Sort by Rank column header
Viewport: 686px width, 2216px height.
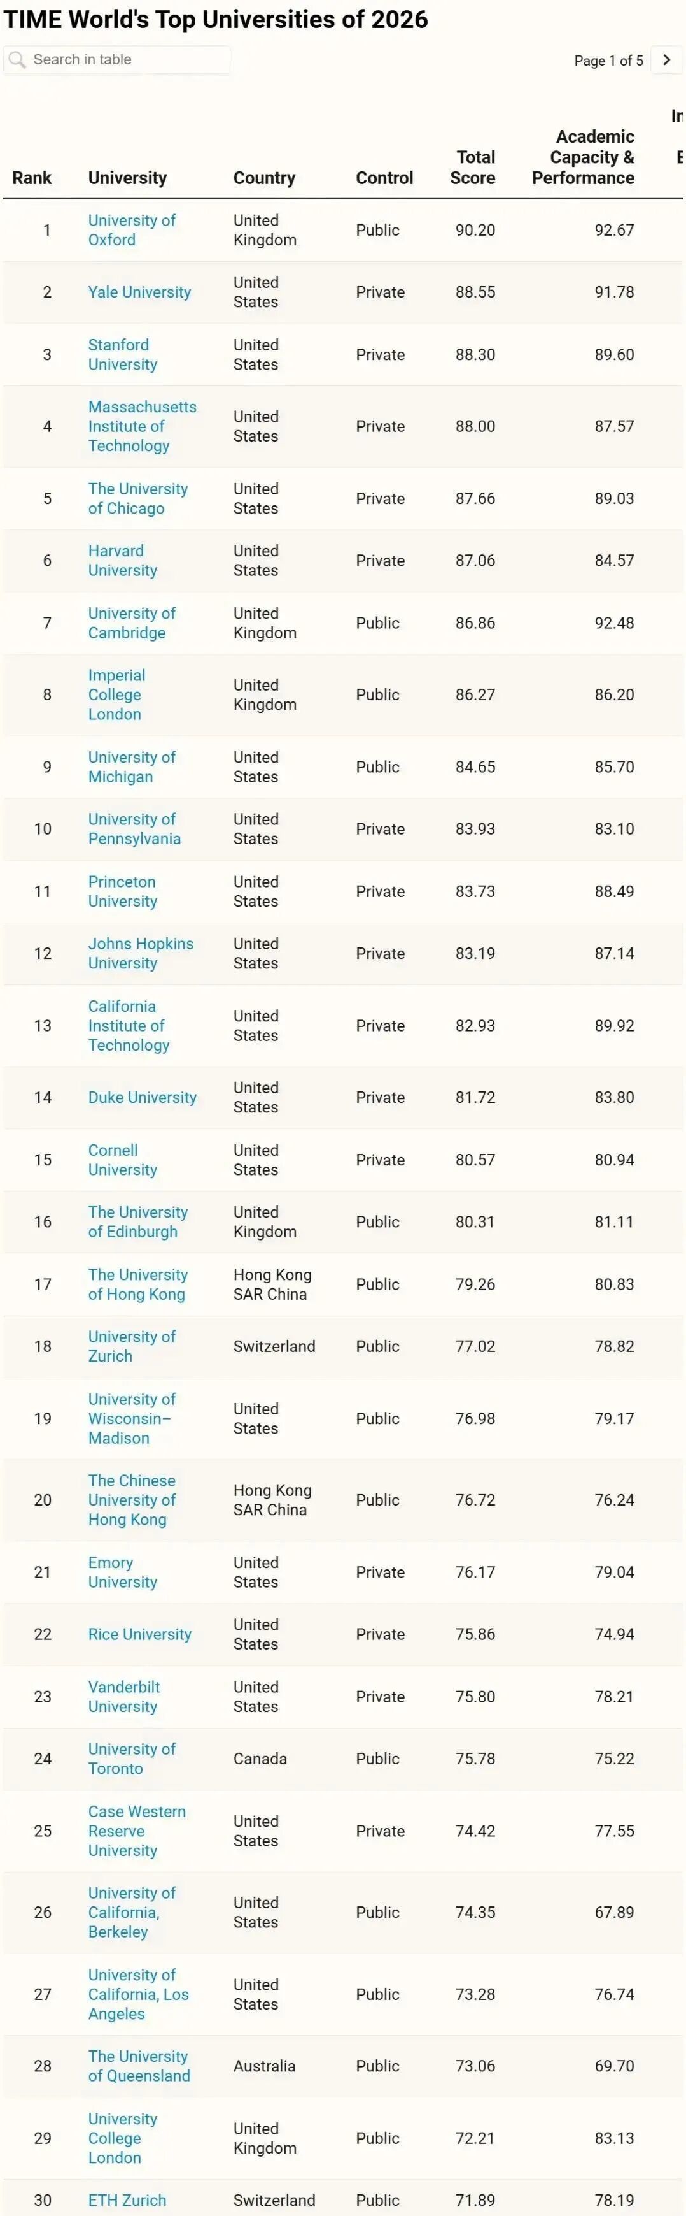(32, 178)
